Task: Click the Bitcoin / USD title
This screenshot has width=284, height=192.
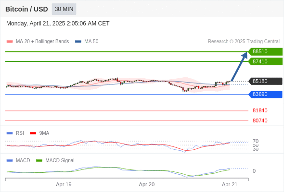Action: (x=26, y=9)
